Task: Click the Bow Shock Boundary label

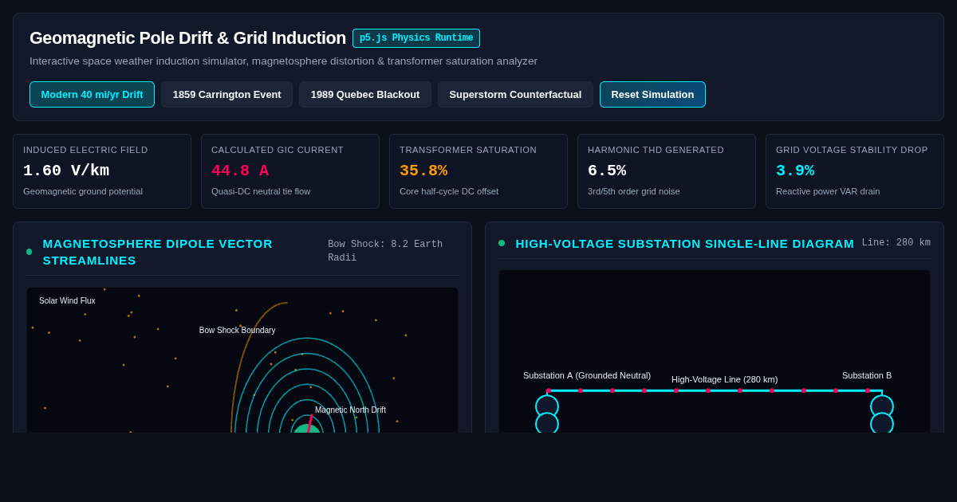Action: (x=237, y=330)
